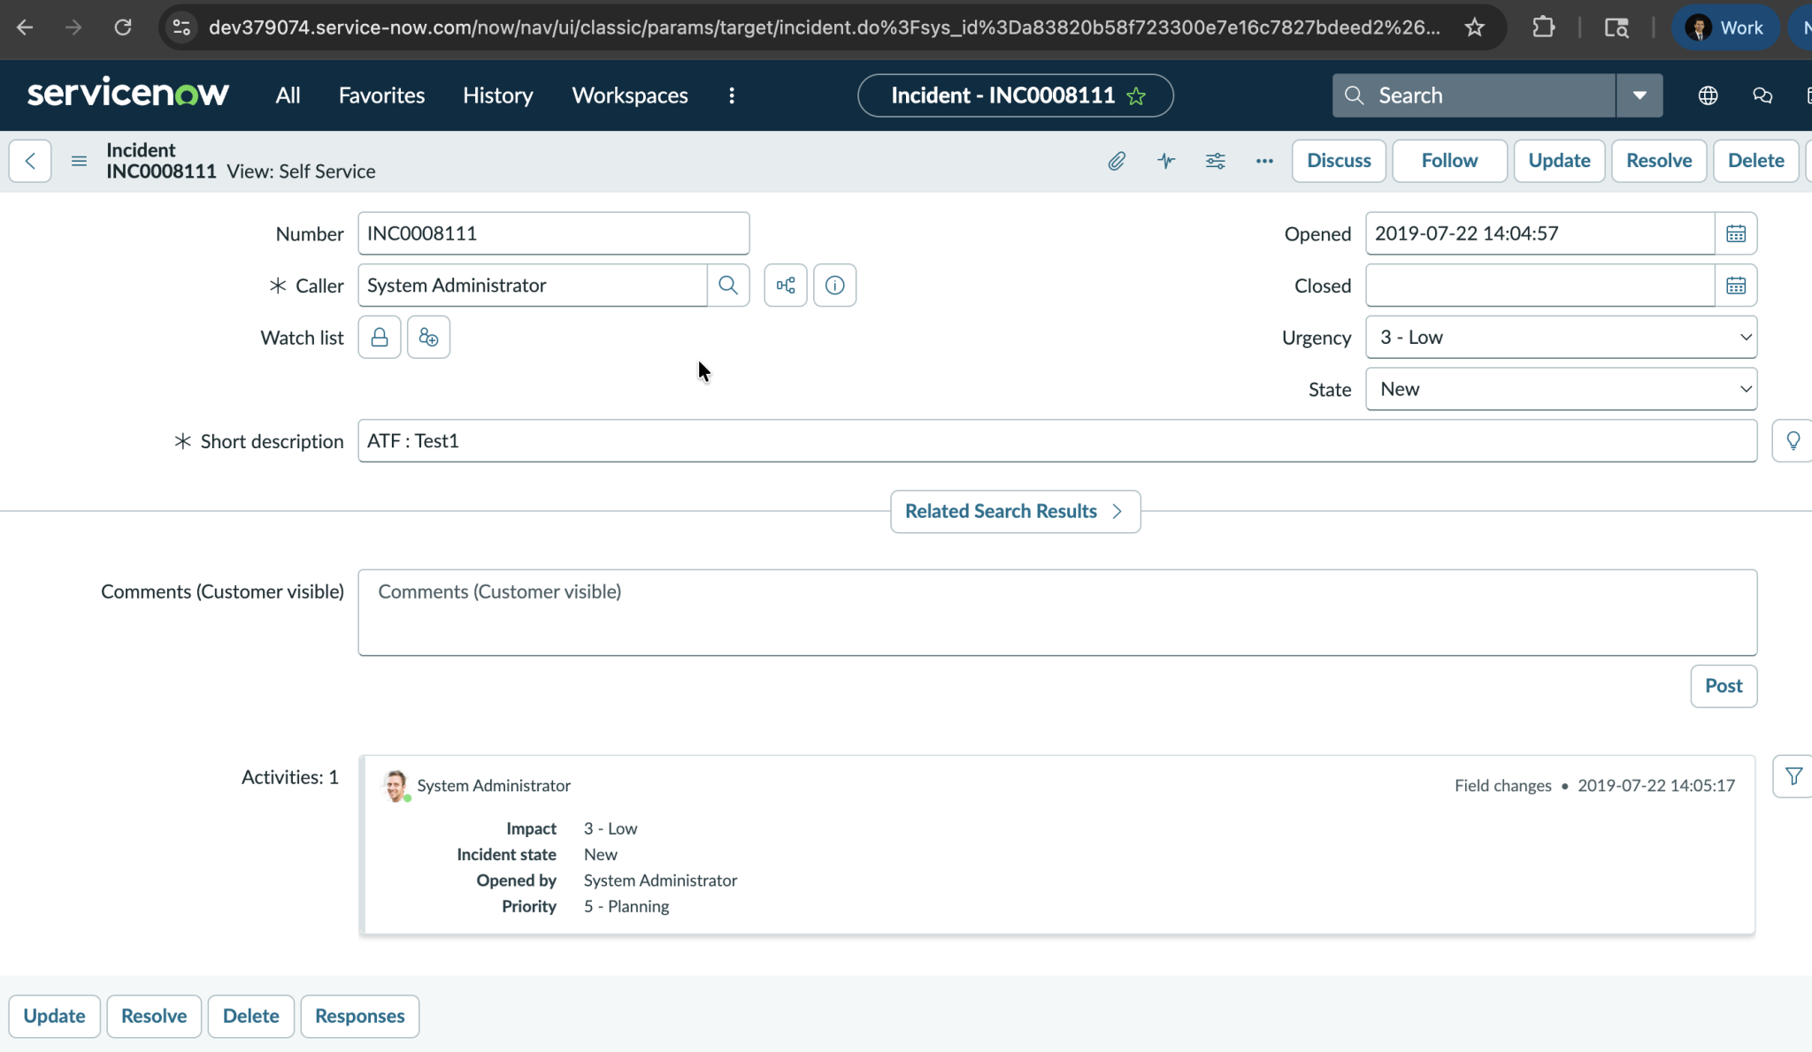Click the Caller field
1812x1052 pixels.
tap(533, 286)
